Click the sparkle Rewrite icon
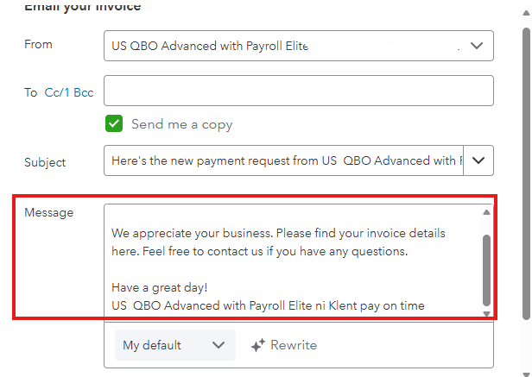The height and width of the screenshot is (377, 532). point(256,345)
